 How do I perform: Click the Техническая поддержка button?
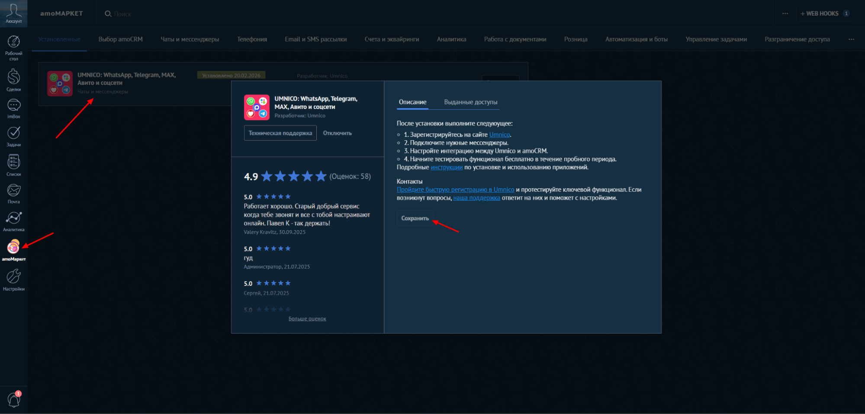[x=280, y=133]
